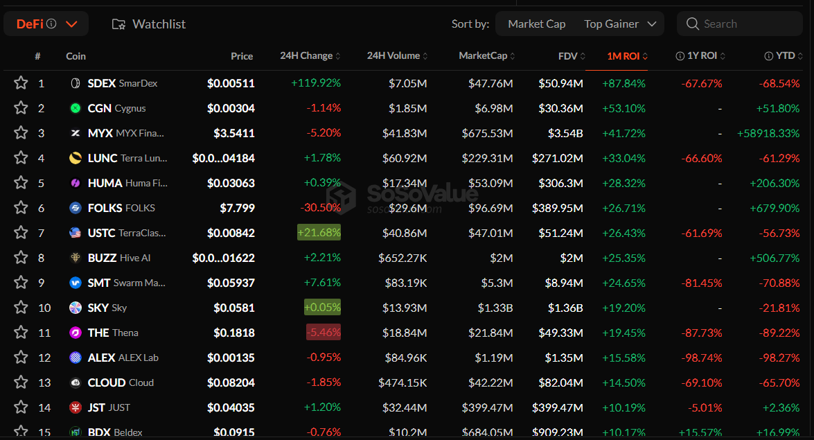This screenshot has height=440, width=814.
Task: Open the Top Gainer sort dropdown
Action: pyautogui.click(x=620, y=24)
